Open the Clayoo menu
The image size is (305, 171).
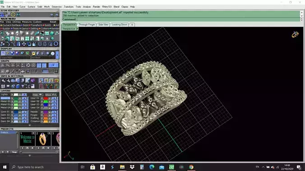point(125,7)
